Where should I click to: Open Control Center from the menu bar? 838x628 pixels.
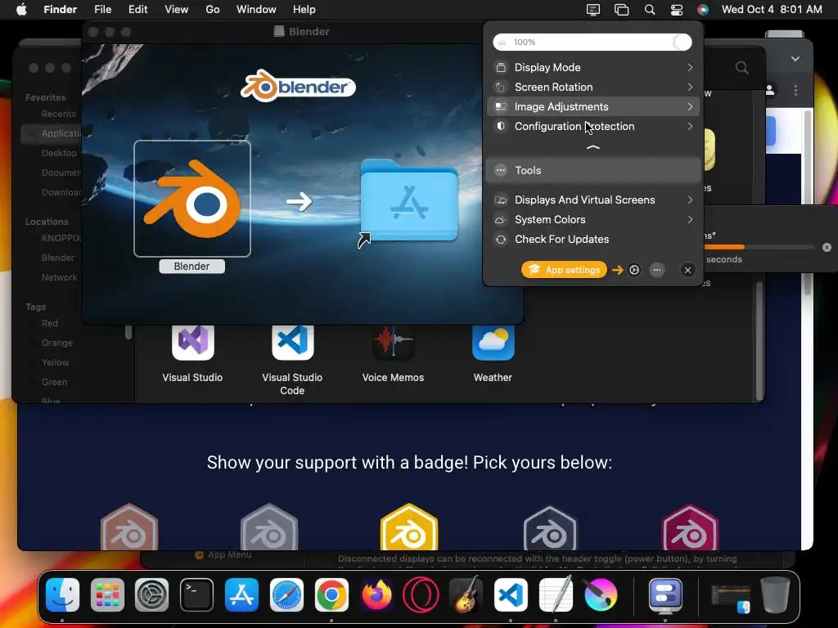pos(677,10)
